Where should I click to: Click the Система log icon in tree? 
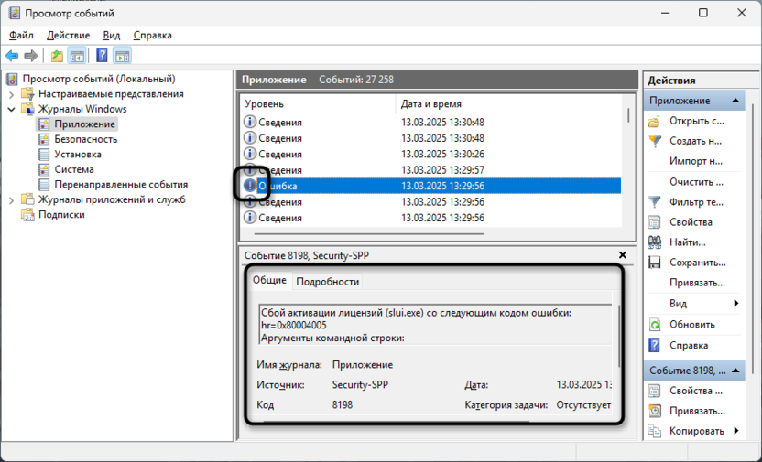click(x=44, y=169)
